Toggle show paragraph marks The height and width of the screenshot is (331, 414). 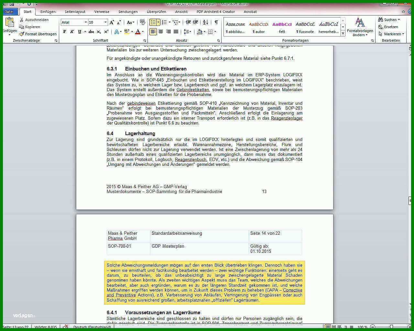[x=216, y=22]
